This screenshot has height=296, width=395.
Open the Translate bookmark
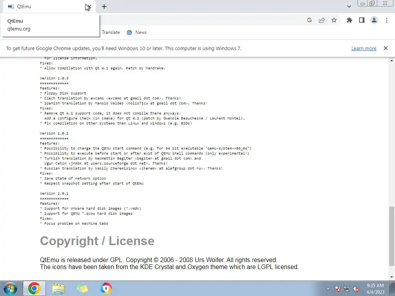pyautogui.click(x=111, y=32)
